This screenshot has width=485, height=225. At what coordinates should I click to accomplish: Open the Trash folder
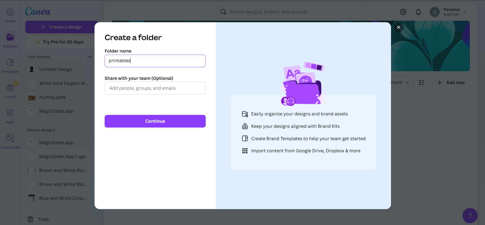coord(38,219)
